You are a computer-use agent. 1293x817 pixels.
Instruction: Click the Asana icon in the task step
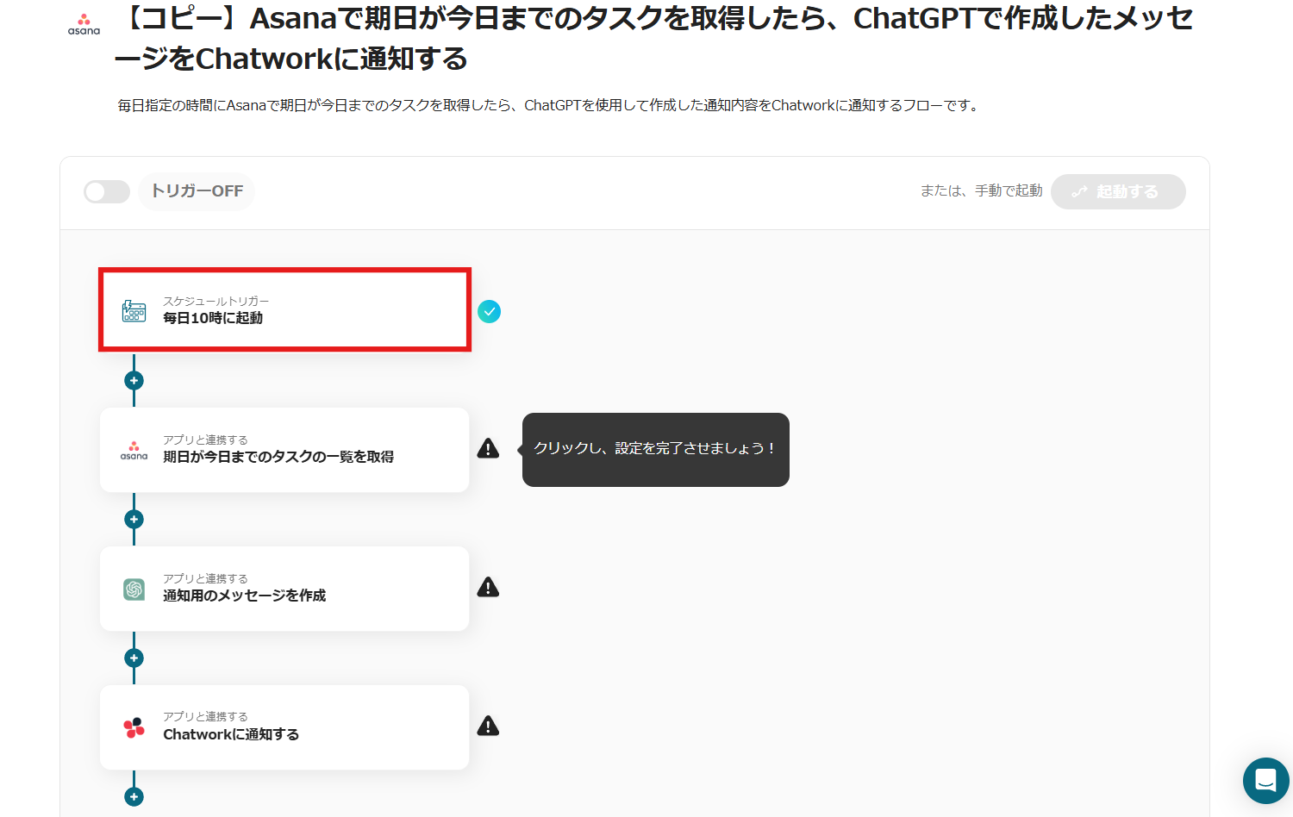point(134,450)
